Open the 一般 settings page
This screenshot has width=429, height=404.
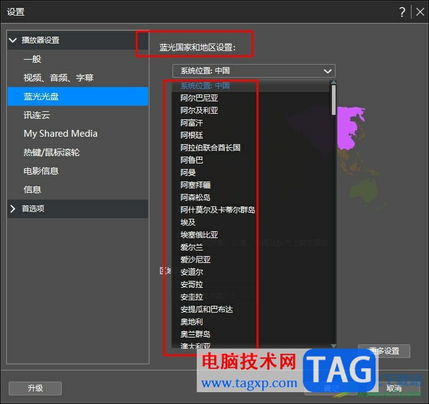[78, 59]
